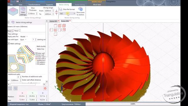Set slicing range From to top arrow icon
188x106 pixels.
click(x=56, y=11)
